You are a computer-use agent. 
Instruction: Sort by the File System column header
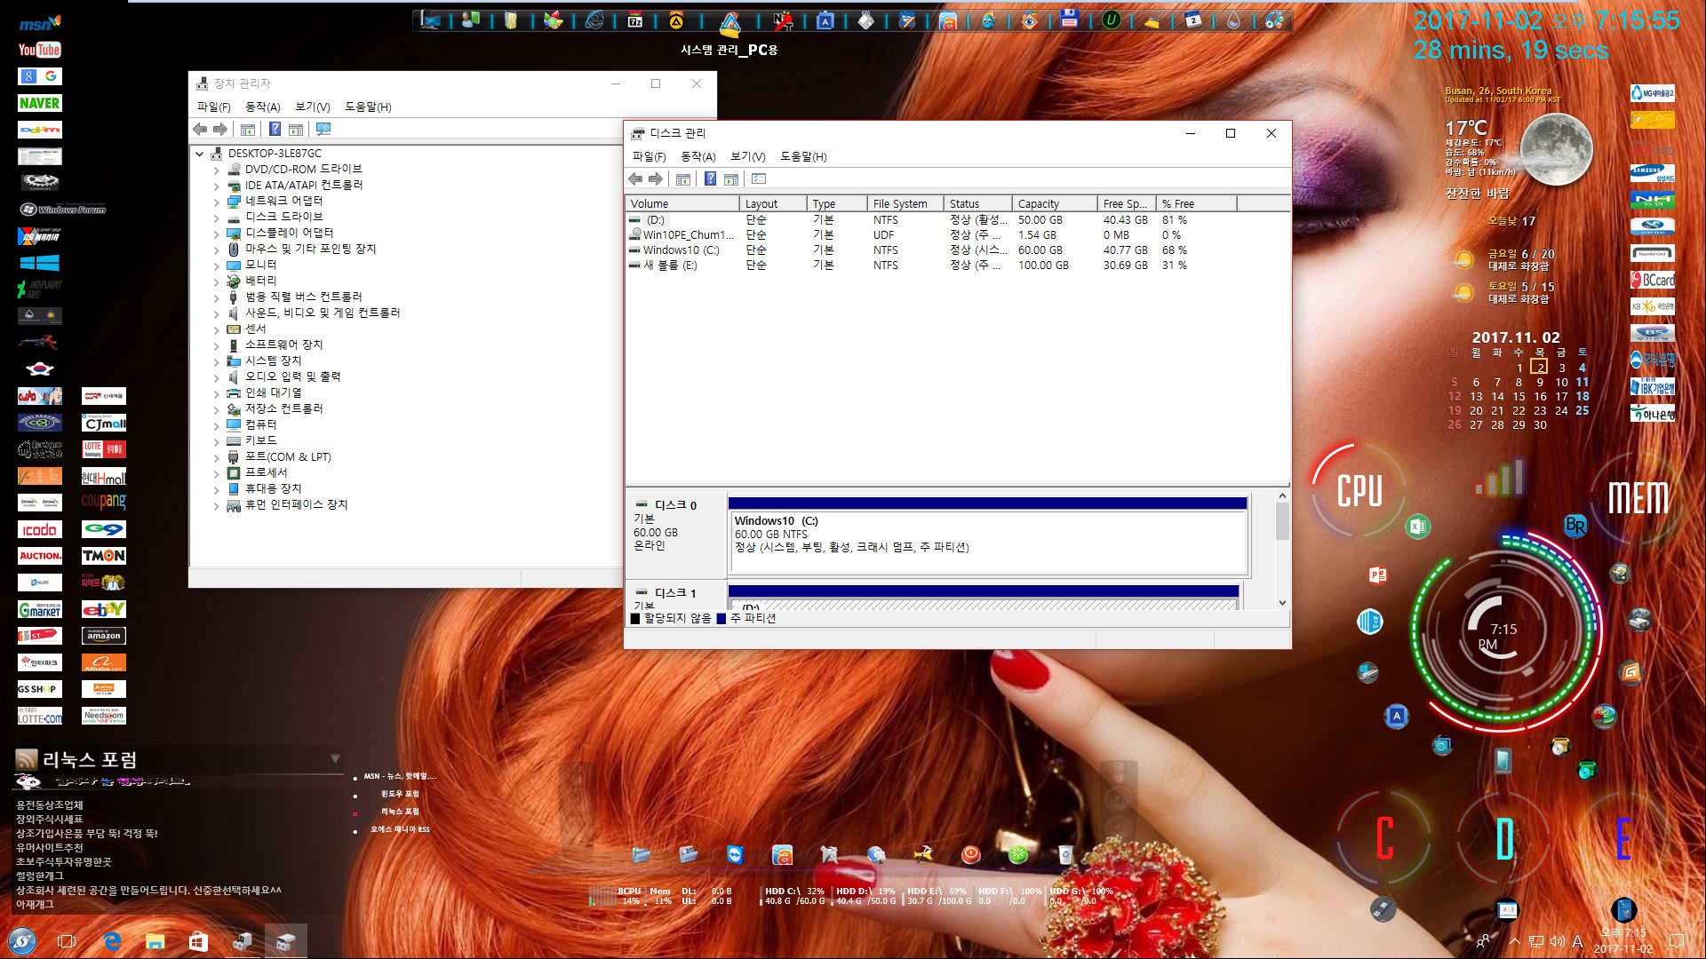905,203
